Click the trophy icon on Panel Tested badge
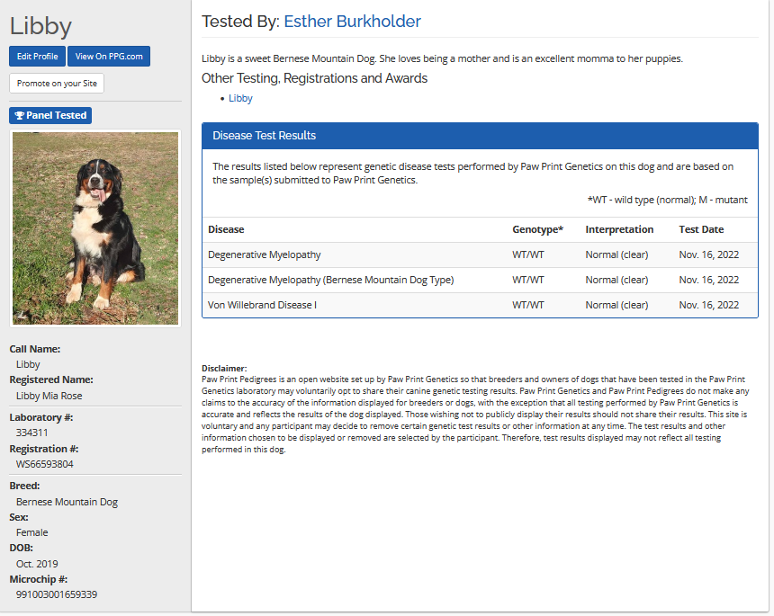This screenshot has height=616, width=774. [x=20, y=116]
